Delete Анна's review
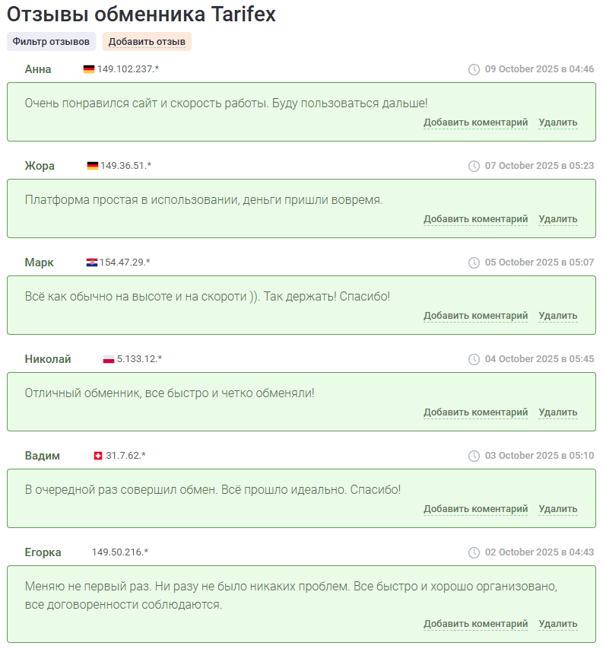Screen dimensions: 603x649 (557, 122)
